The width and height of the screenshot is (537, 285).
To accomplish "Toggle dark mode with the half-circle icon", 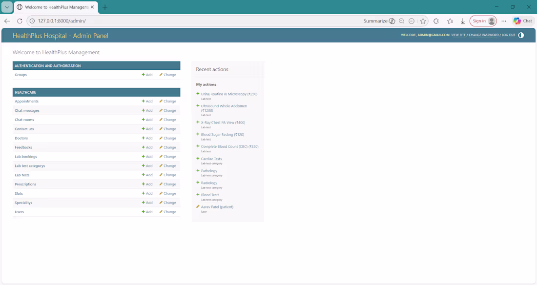I will [x=520, y=35].
